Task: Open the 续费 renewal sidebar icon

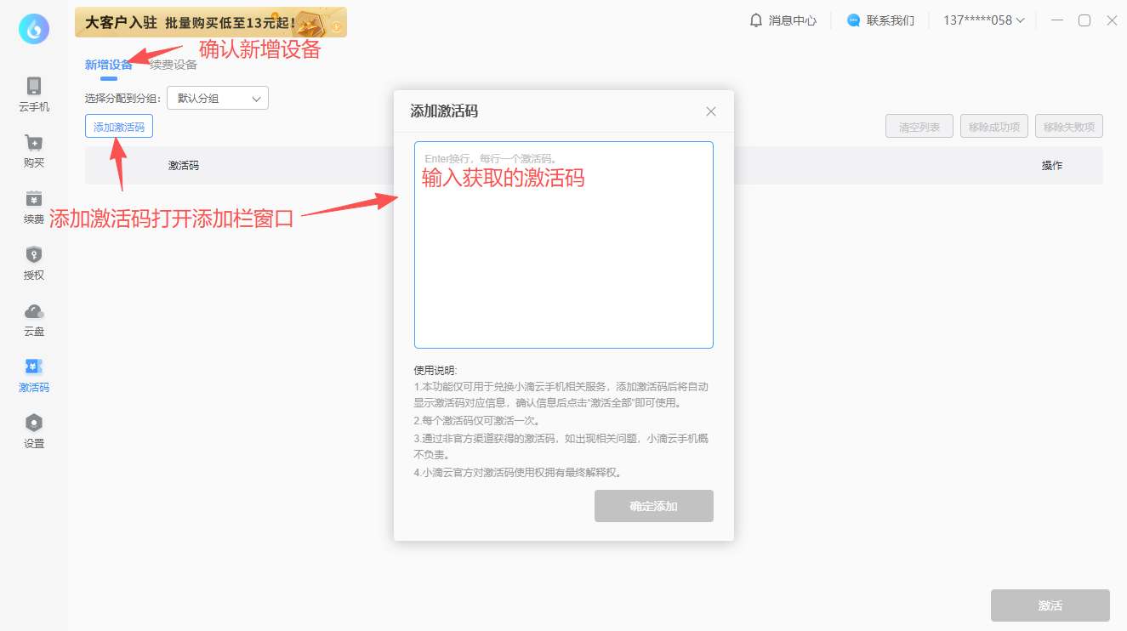Action: pos(34,199)
